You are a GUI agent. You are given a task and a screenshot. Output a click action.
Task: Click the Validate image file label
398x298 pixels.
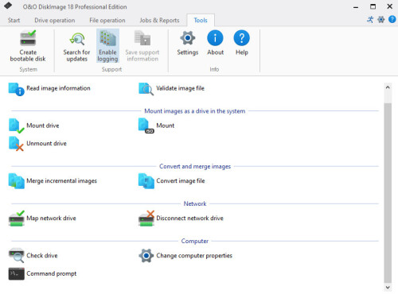coord(181,88)
